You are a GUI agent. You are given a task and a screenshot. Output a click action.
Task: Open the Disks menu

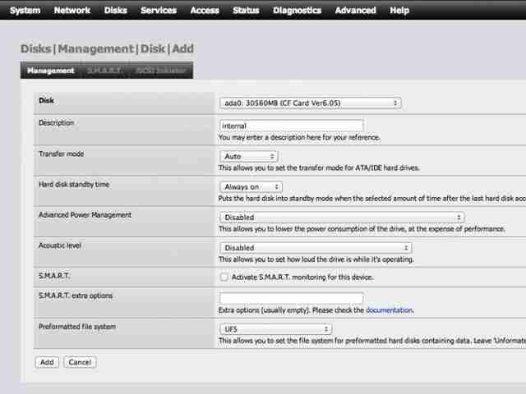[x=115, y=11]
